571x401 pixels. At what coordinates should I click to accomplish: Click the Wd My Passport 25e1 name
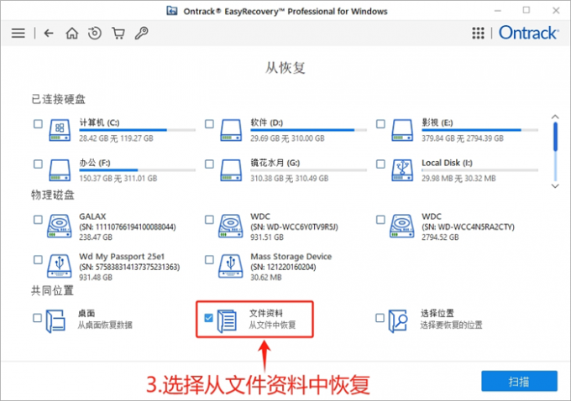[x=122, y=256]
